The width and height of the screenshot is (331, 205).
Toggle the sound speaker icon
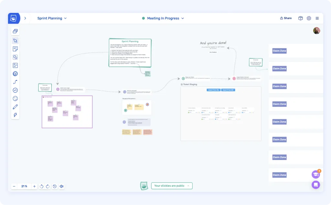click(x=61, y=186)
